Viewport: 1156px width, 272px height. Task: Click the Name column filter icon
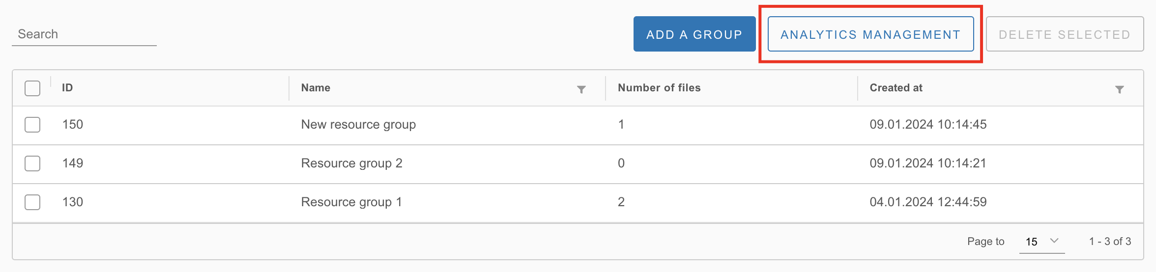pyautogui.click(x=581, y=89)
